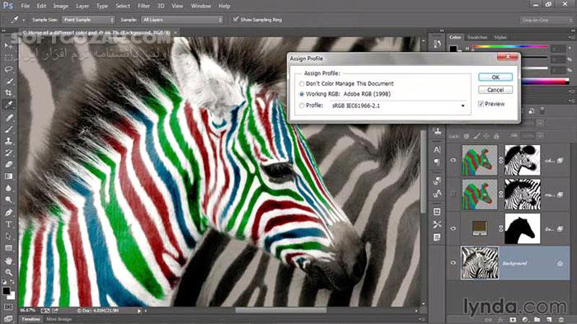Open the Image menu
Image resolution: width=577 pixels, height=324 pixels.
pos(61,6)
